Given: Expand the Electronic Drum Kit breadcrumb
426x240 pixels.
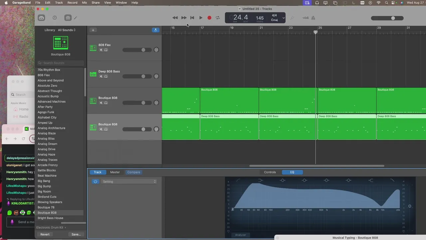Looking at the screenshot, I should (51, 227).
